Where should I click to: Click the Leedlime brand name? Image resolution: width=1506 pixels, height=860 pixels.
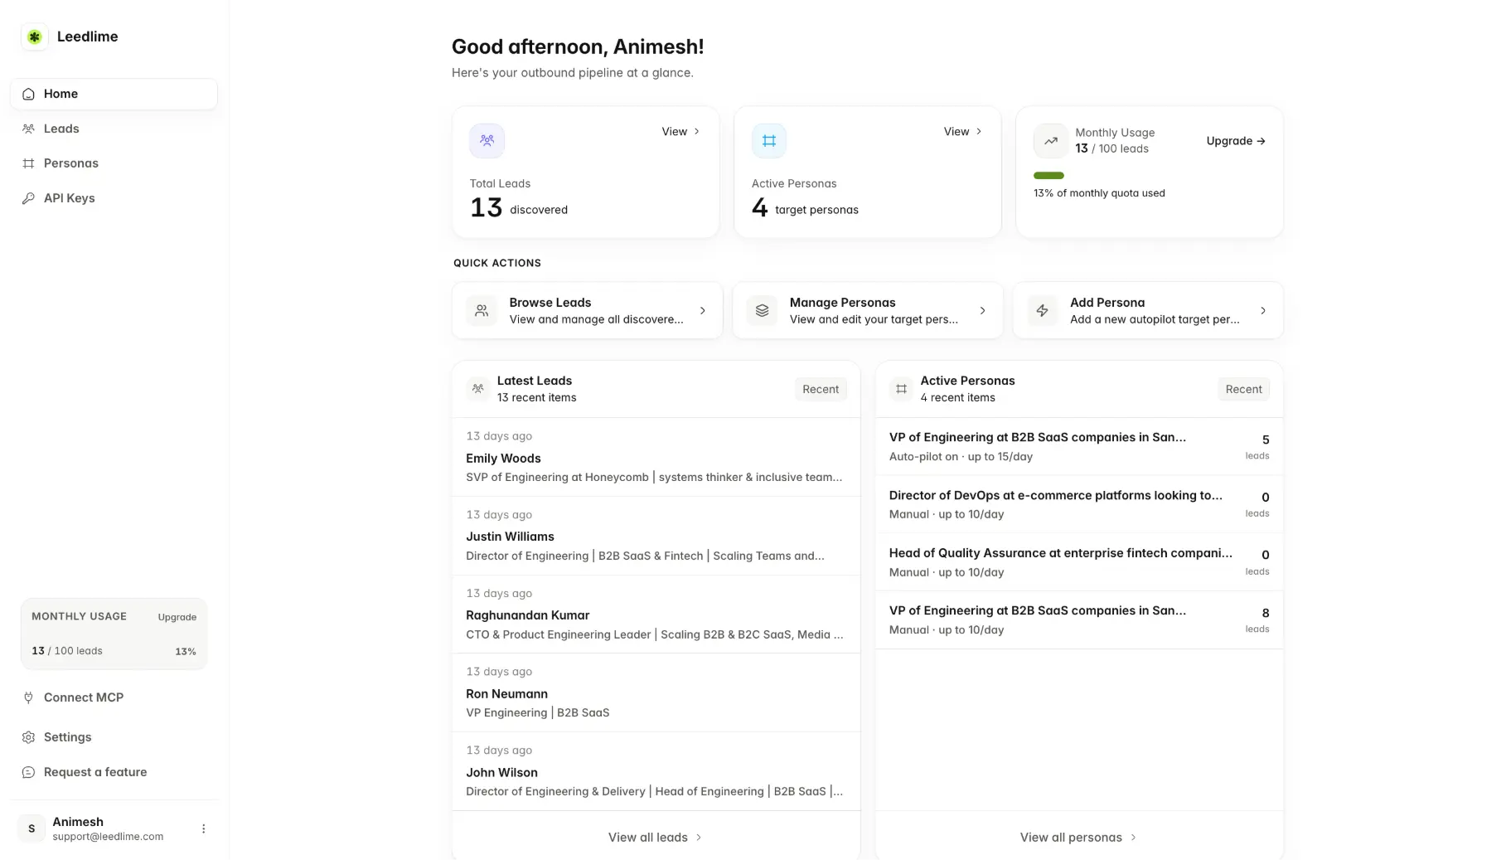pyautogui.click(x=88, y=36)
